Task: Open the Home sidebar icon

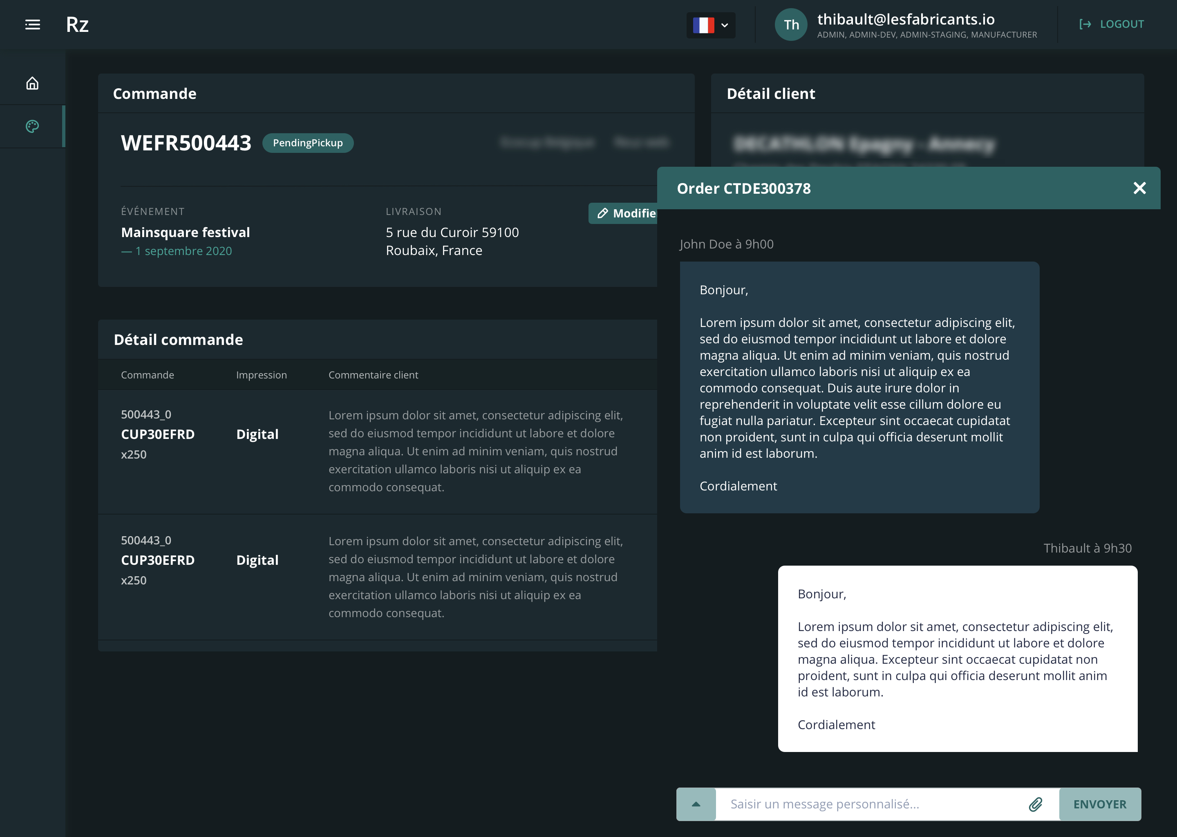Action: [x=32, y=83]
